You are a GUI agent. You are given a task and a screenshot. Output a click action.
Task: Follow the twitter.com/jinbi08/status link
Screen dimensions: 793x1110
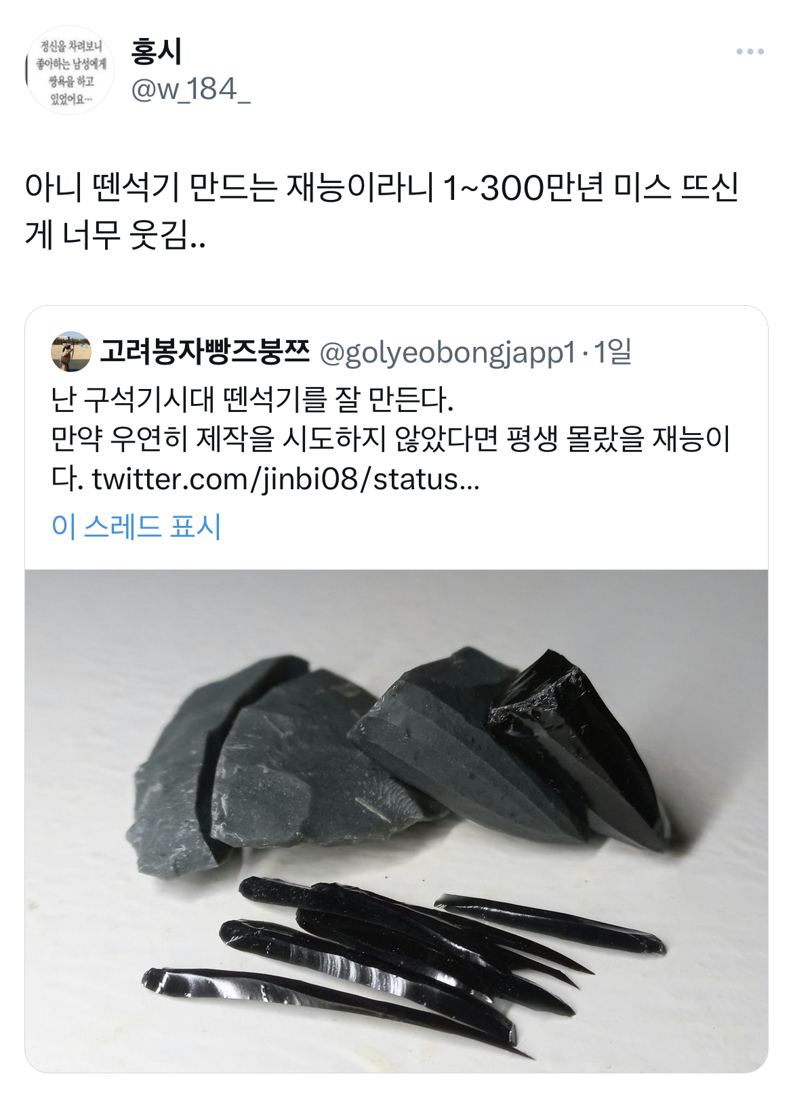286,479
